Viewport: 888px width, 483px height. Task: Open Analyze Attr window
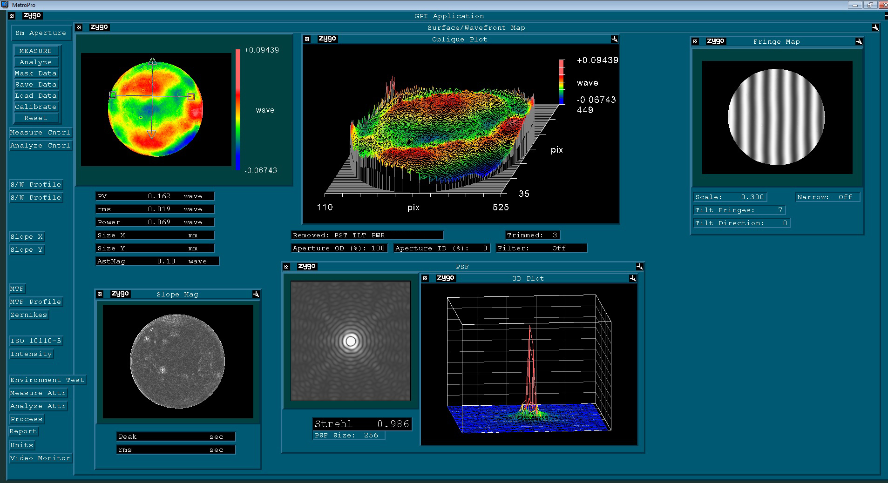[x=38, y=406]
